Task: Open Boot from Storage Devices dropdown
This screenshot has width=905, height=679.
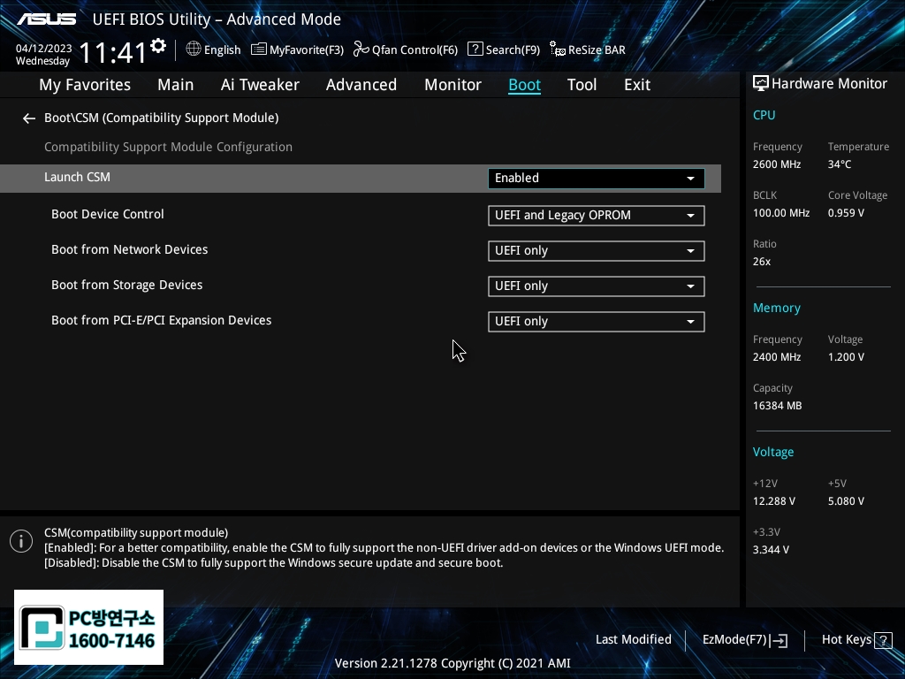Action: [597, 286]
